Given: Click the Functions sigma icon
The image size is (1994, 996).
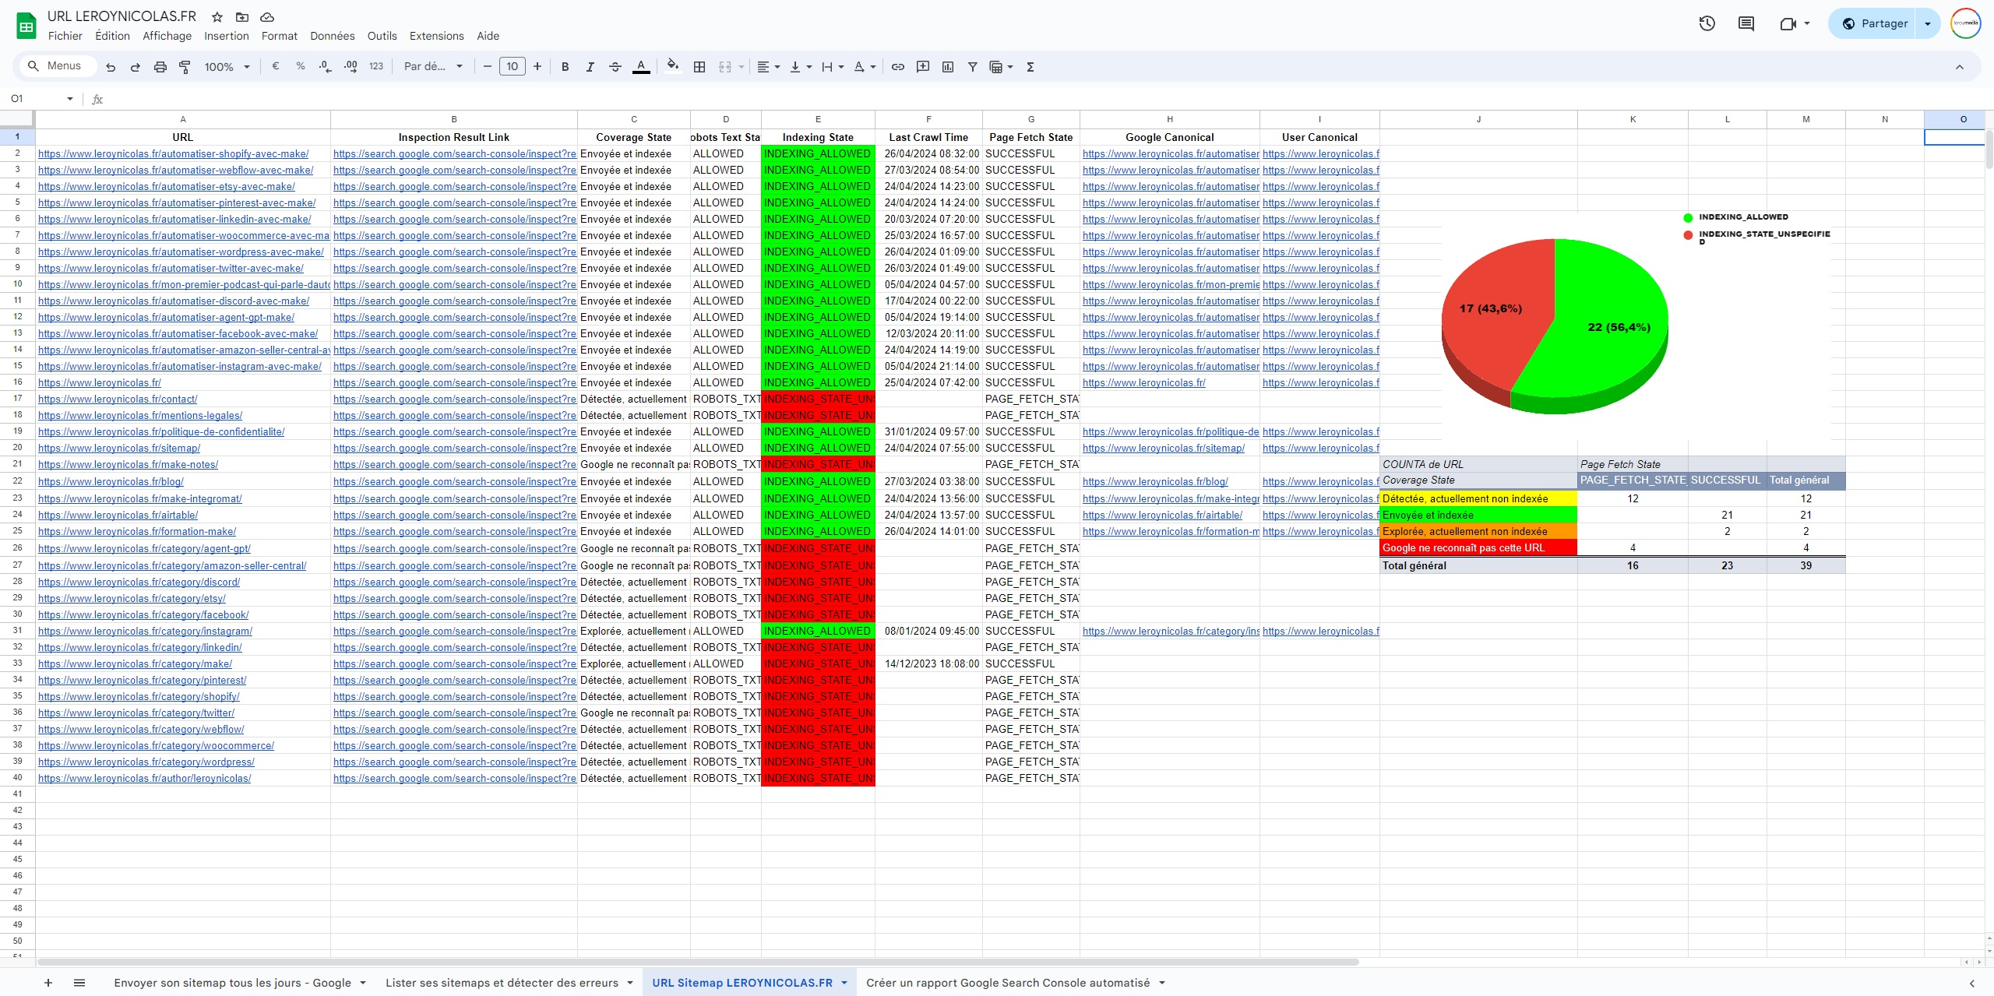Looking at the screenshot, I should point(1030,67).
